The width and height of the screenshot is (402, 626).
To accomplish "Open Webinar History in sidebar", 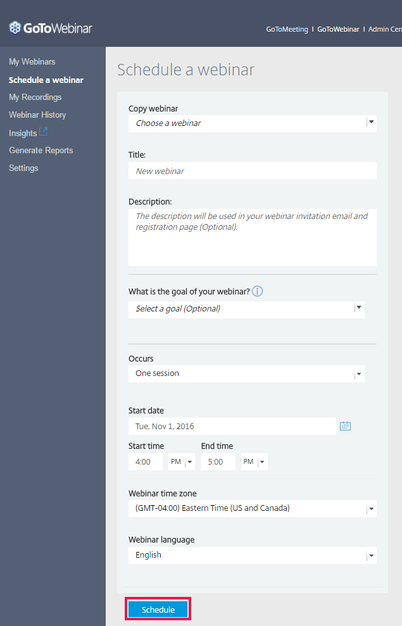I will pyautogui.click(x=37, y=115).
